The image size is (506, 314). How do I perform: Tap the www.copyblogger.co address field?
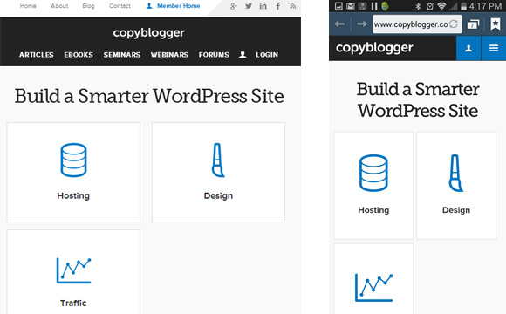[417, 24]
